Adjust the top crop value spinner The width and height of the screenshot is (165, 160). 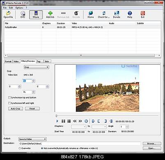[34, 81]
